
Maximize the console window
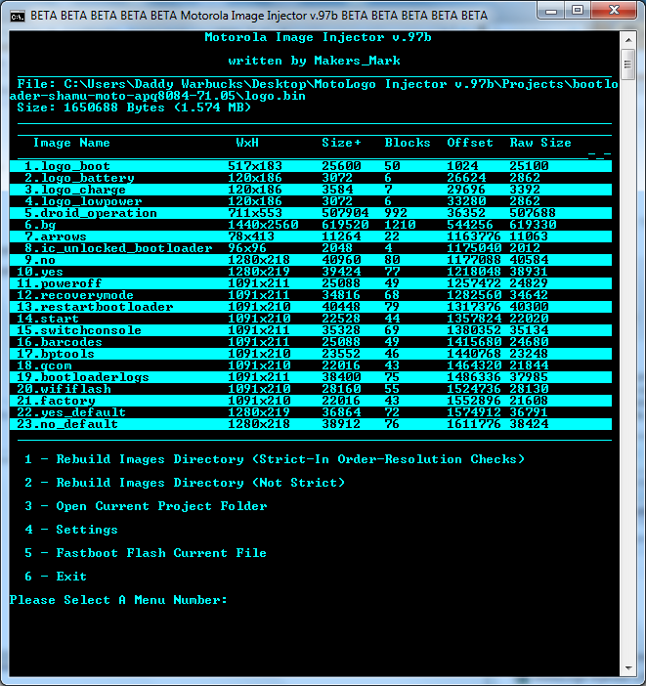pyautogui.click(x=576, y=14)
